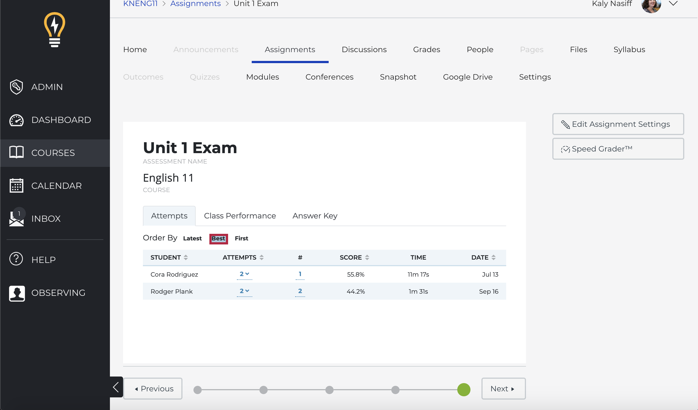The height and width of the screenshot is (410, 698).
Task: Open the Discussions course tab
Action: (x=364, y=49)
